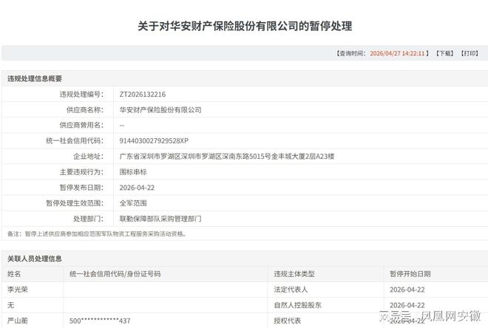Click the 姓名 column header

tap(14, 274)
